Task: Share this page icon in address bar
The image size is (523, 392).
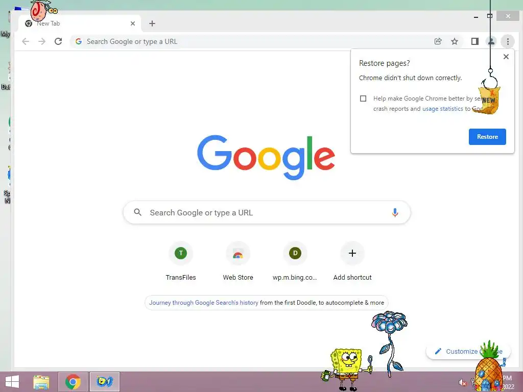Action: pyautogui.click(x=438, y=41)
